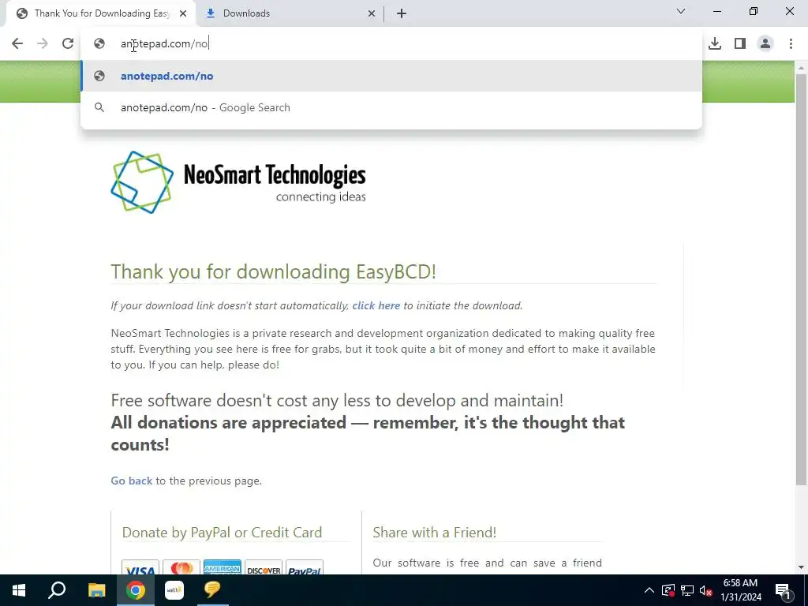Viewport: 808px width, 606px height.
Task: Open the Windows Start menu
Action: coord(19,590)
